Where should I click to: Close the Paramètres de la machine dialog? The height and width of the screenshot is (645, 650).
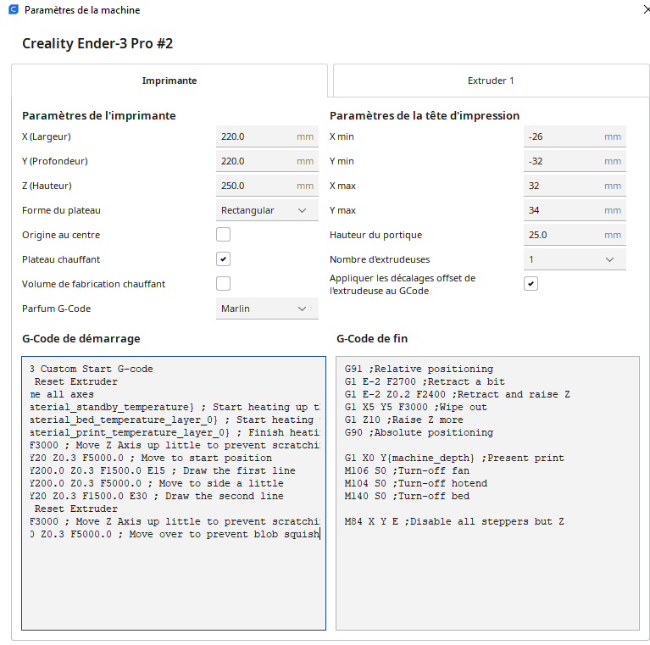[646, 9]
